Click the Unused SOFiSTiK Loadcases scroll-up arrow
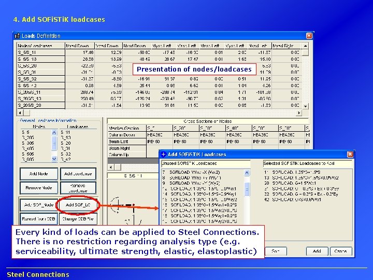The width and height of the screenshot is (373, 280). [247, 173]
